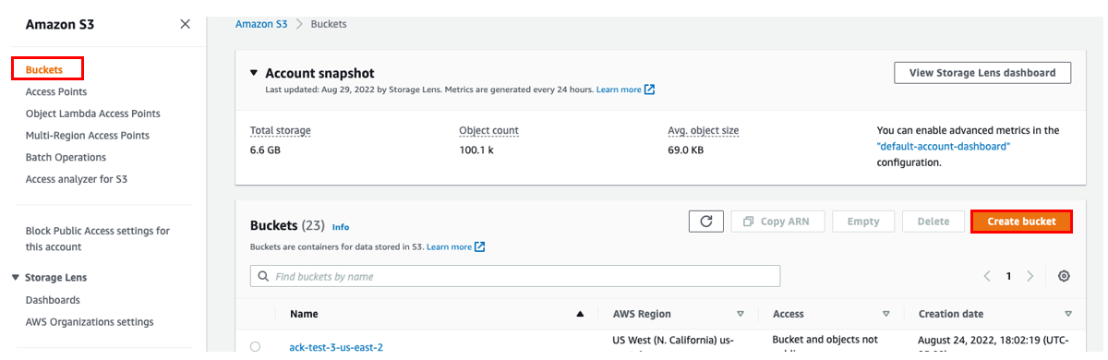Click the Find buckets by name field
The height and width of the screenshot is (360, 1108).
tap(515, 276)
